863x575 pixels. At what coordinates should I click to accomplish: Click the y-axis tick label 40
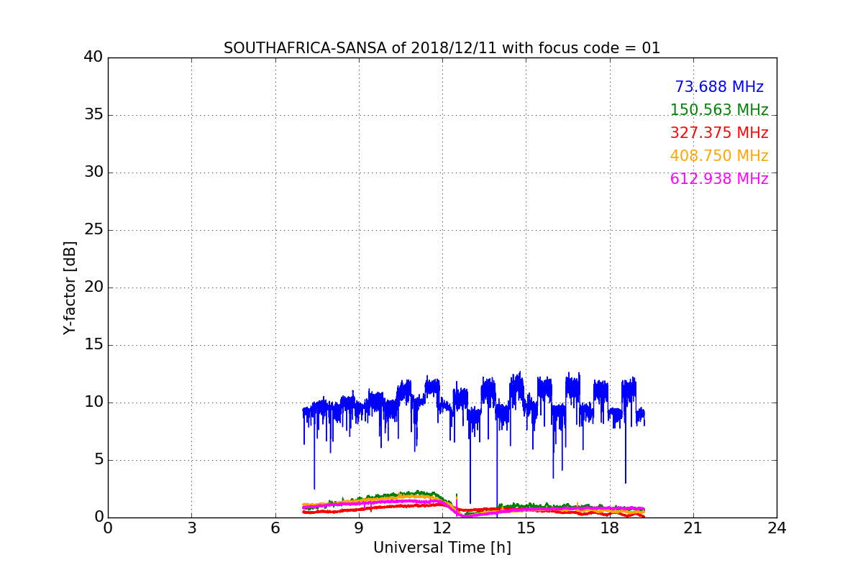click(x=93, y=57)
